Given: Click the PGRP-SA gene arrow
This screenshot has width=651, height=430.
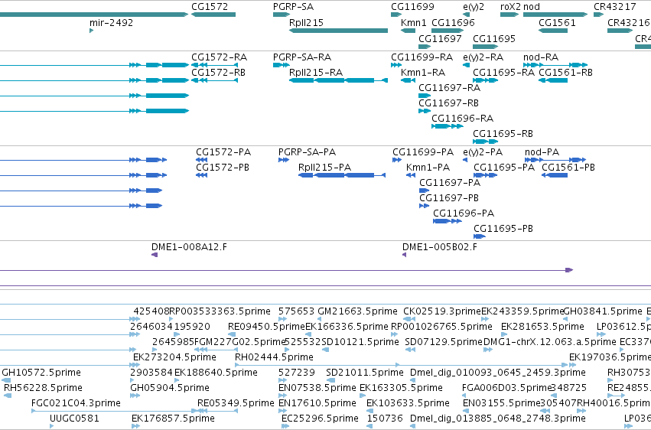Looking at the screenshot, I should 282,15.
